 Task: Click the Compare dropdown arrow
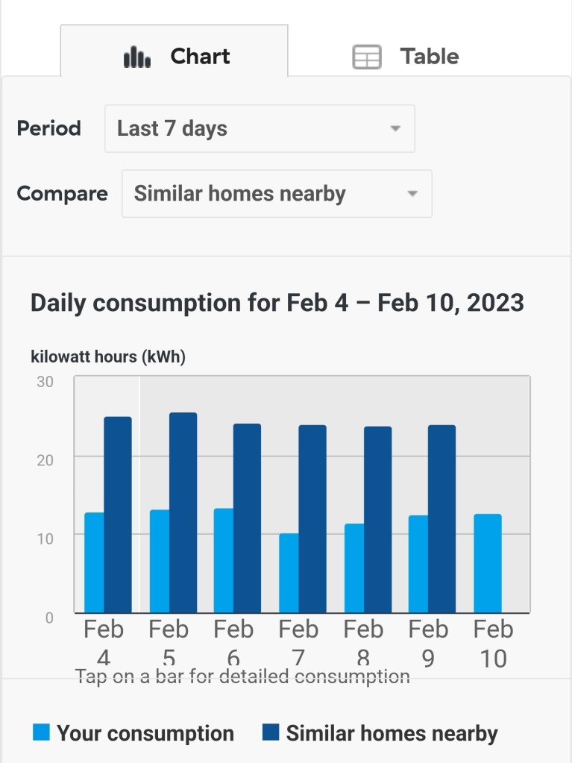(x=412, y=195)
